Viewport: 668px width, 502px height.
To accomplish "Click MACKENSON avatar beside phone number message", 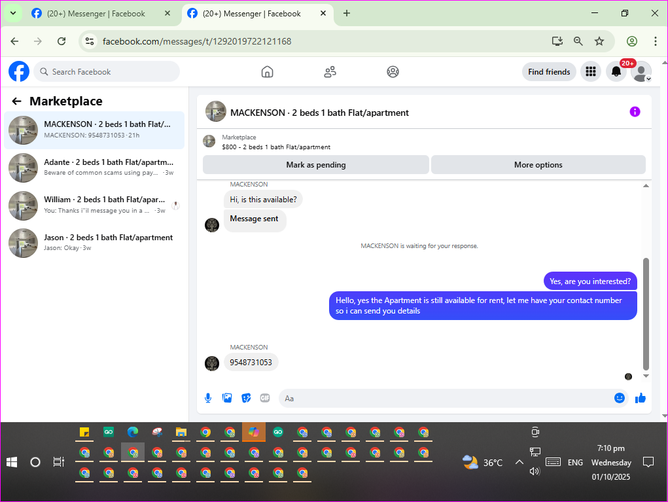I will [x=212, y=363].
